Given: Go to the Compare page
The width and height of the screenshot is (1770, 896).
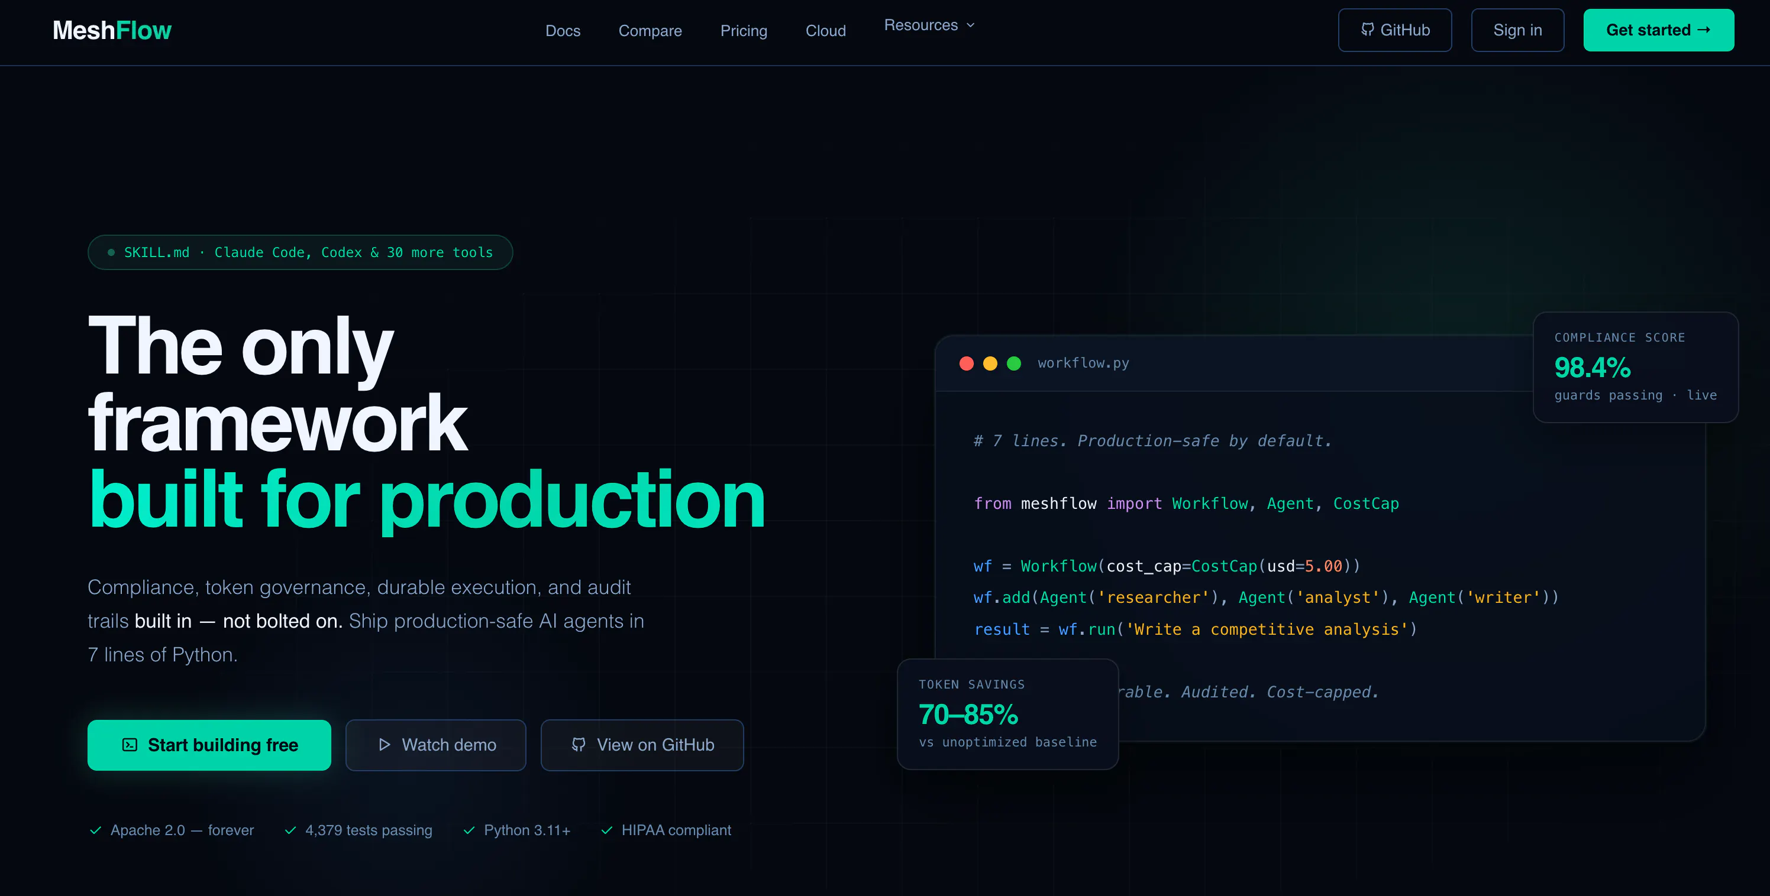Looking at the screenshot, I should pyautogui.click(x=650, y=31).
